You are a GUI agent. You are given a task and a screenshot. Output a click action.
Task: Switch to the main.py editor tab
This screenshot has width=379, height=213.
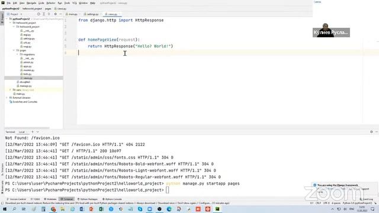(x=72, y=14)
